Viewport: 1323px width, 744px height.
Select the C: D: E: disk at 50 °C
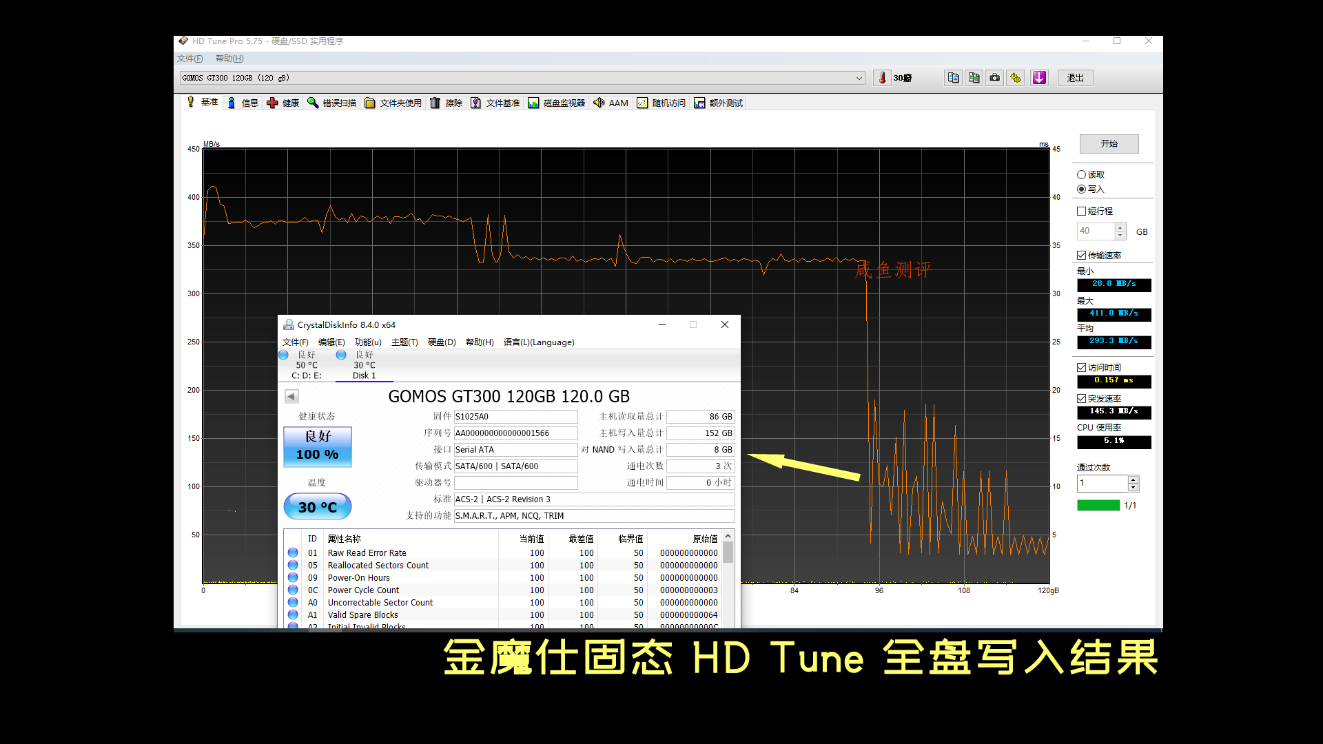click(x=306, y=365)
